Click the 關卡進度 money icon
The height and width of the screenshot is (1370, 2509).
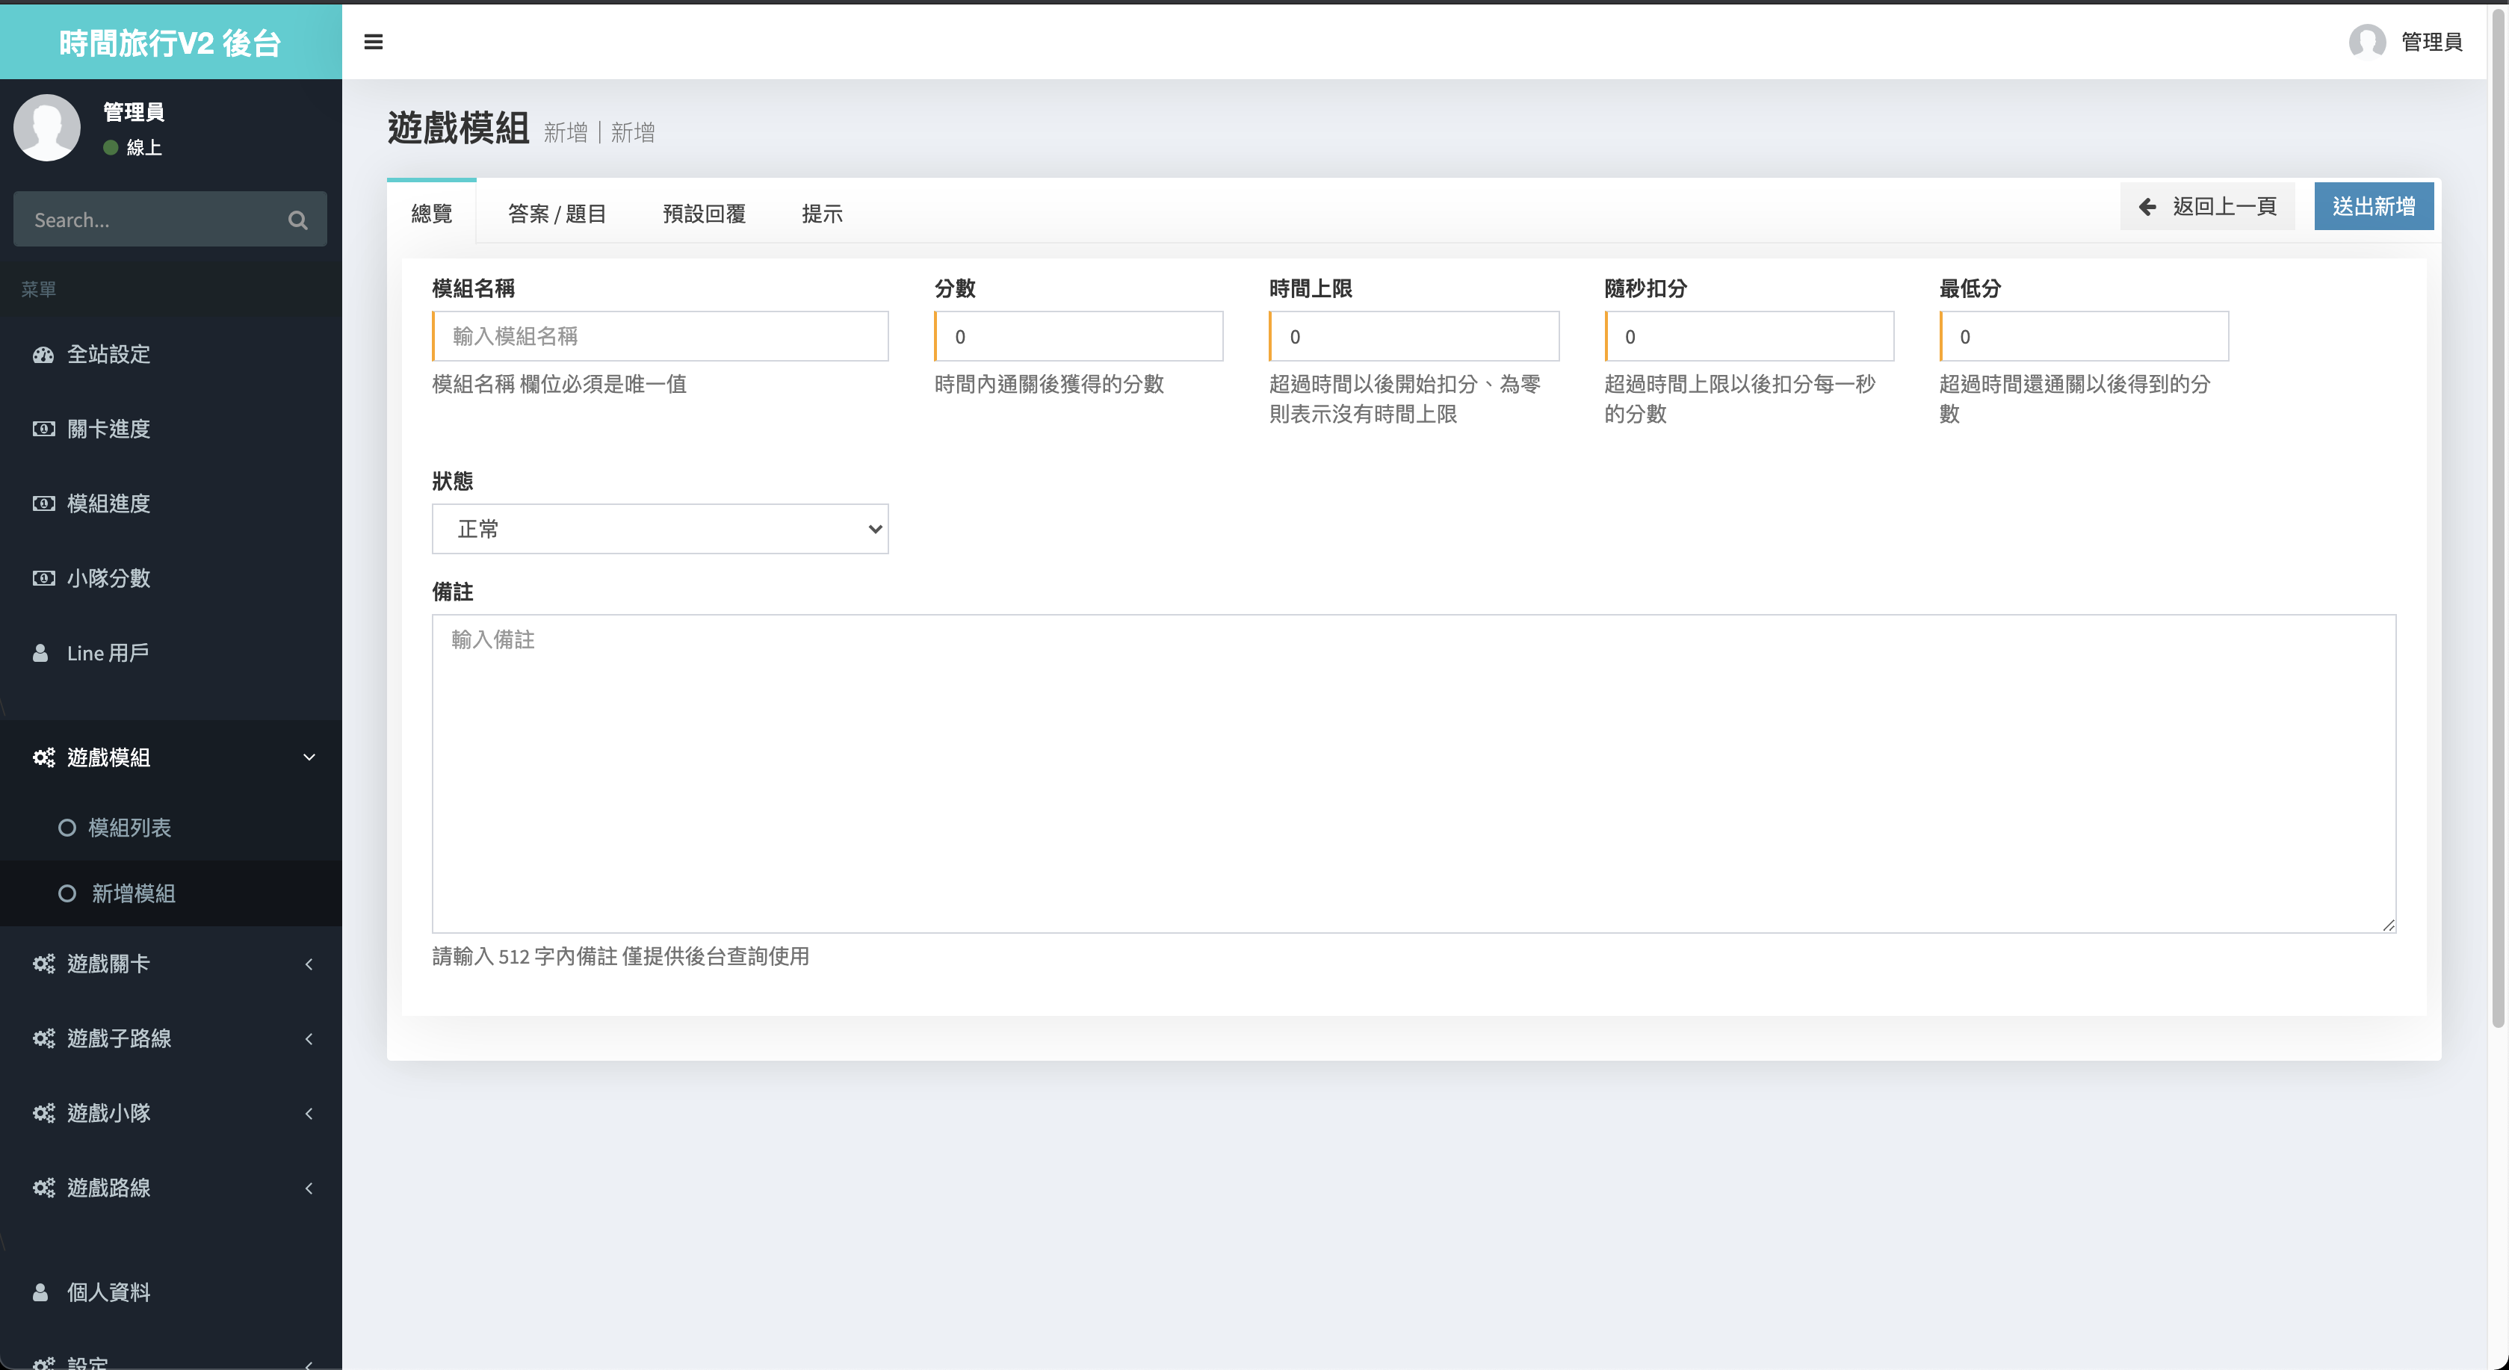43,429
